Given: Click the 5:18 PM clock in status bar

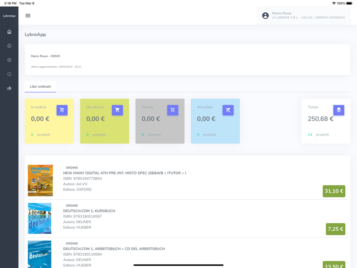Looking at the screenshot, I should pyautogui.click(x=11, y=3).
